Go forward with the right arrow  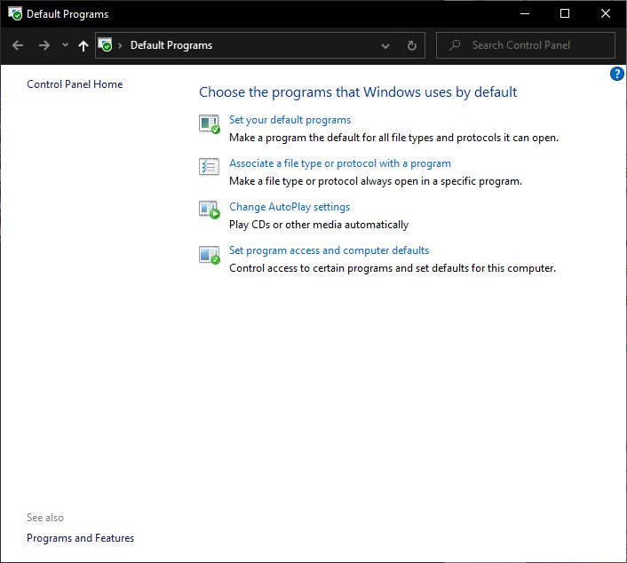(44, 45)
